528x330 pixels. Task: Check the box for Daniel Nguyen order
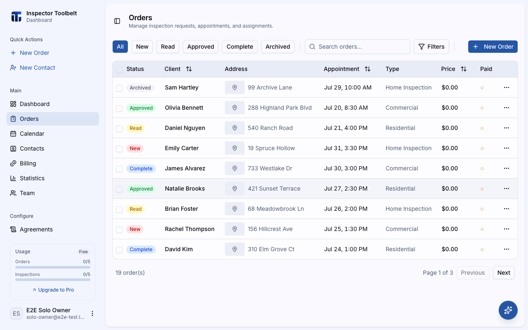(x=119, y=128)
